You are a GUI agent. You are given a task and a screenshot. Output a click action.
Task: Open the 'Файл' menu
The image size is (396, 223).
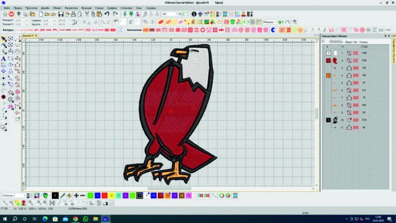(7, 8)
